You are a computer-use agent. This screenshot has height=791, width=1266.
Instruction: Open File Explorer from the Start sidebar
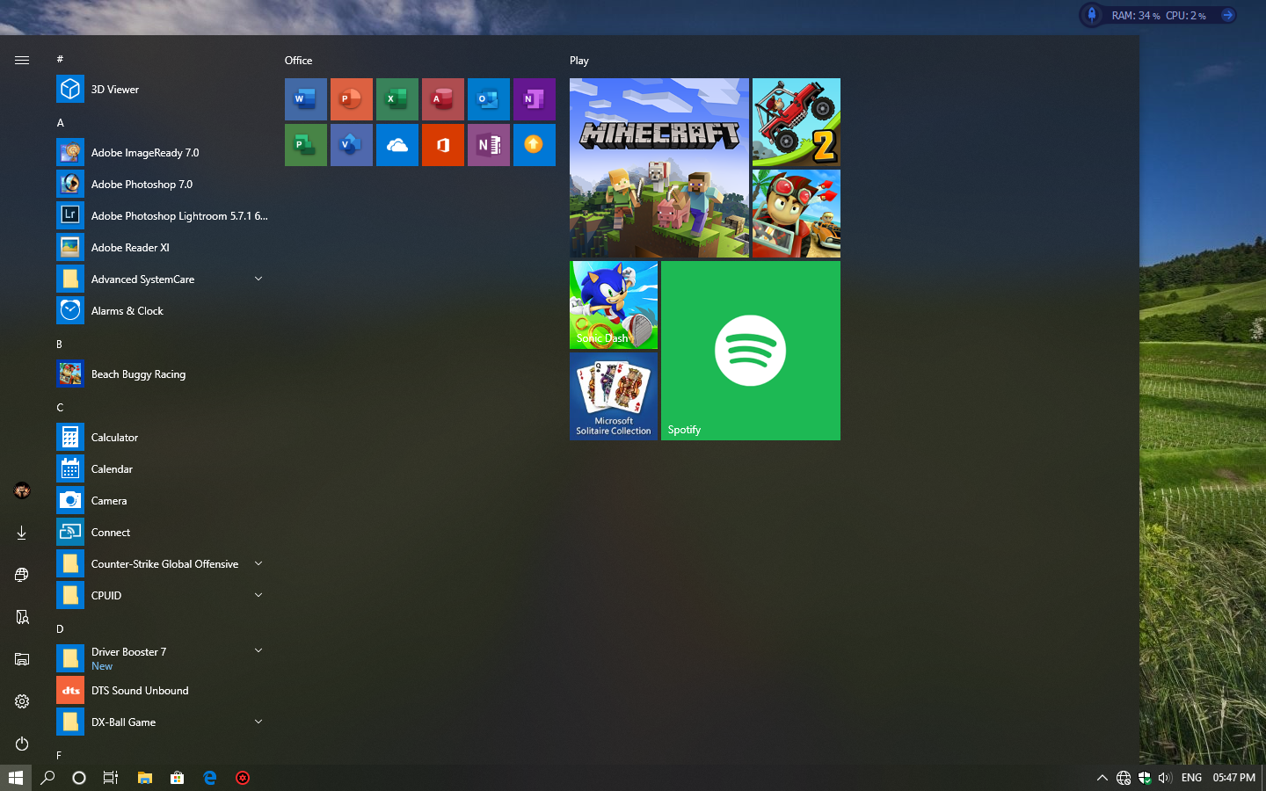22,659
